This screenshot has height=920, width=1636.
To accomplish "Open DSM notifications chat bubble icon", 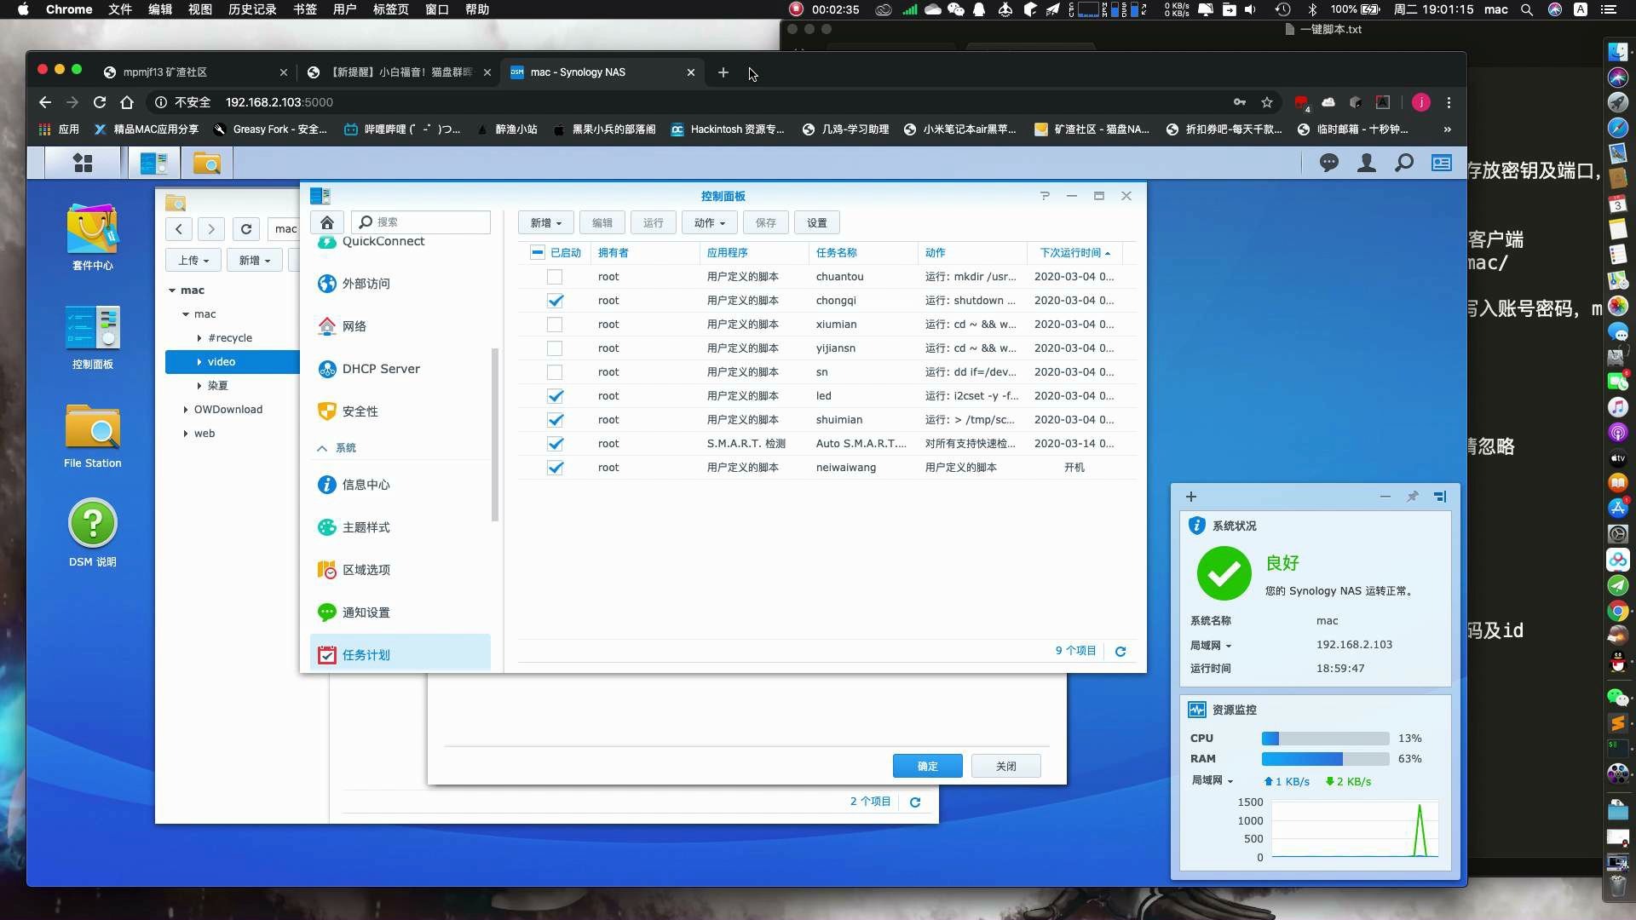I will 1328,162.
